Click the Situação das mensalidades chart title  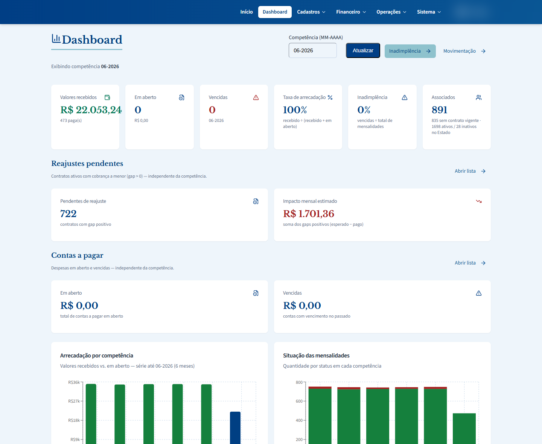click(316, 356)
